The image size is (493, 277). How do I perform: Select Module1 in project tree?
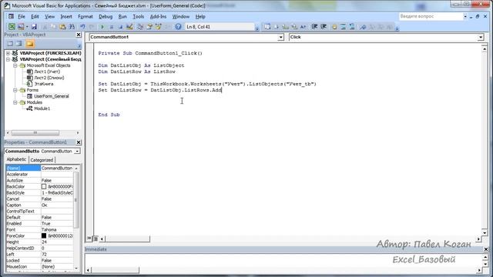point(42,108)
